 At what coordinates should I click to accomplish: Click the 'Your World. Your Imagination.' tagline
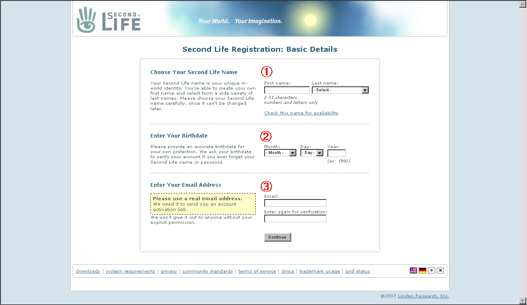(240, 21)
